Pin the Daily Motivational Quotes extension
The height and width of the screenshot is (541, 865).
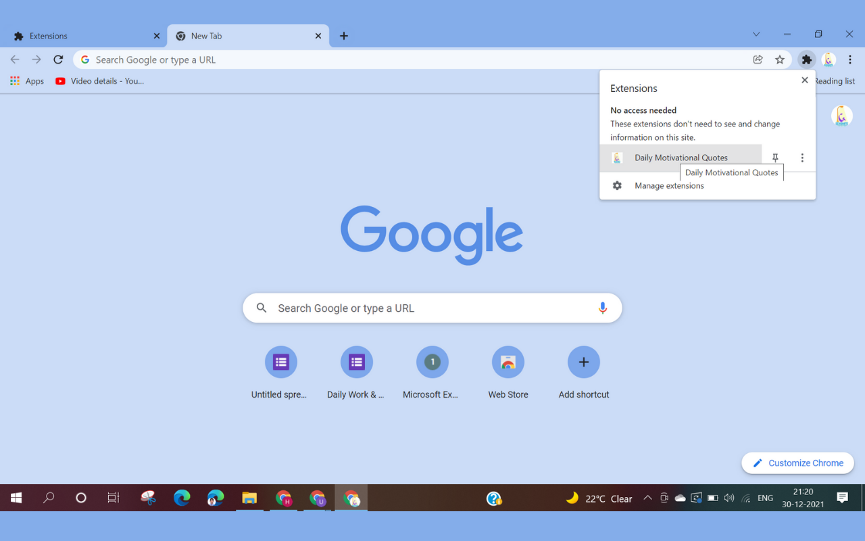click(x=775, y=158)
